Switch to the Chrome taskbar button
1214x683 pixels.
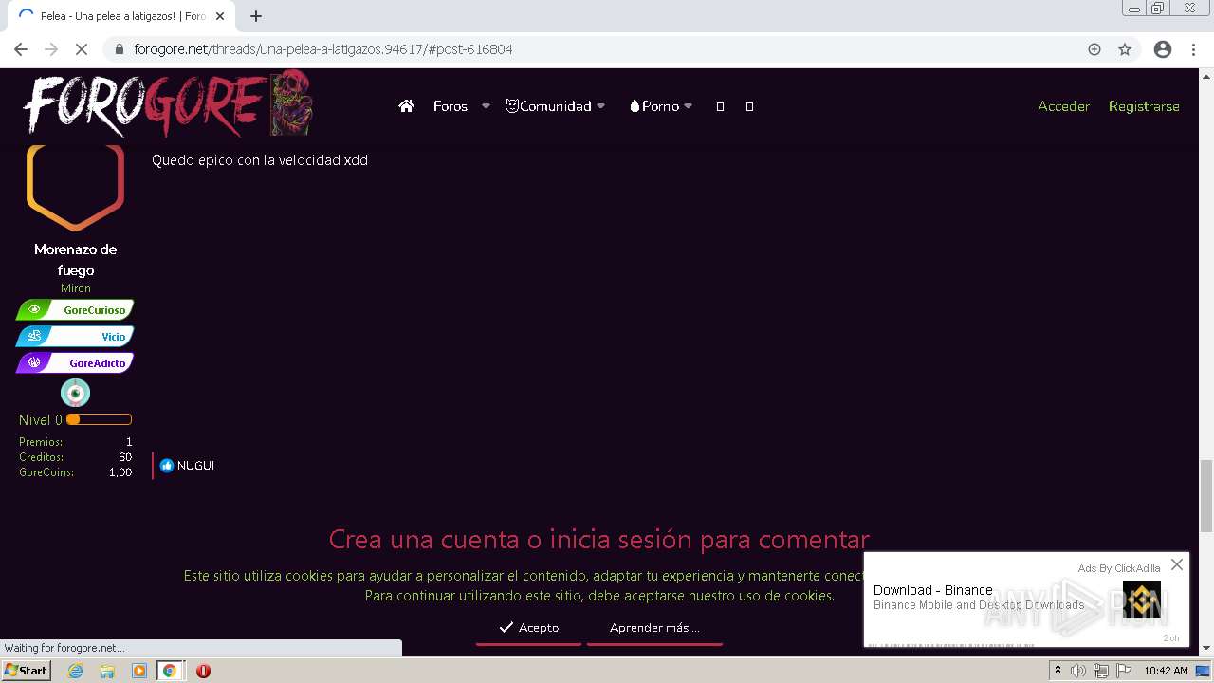point(170,671)
